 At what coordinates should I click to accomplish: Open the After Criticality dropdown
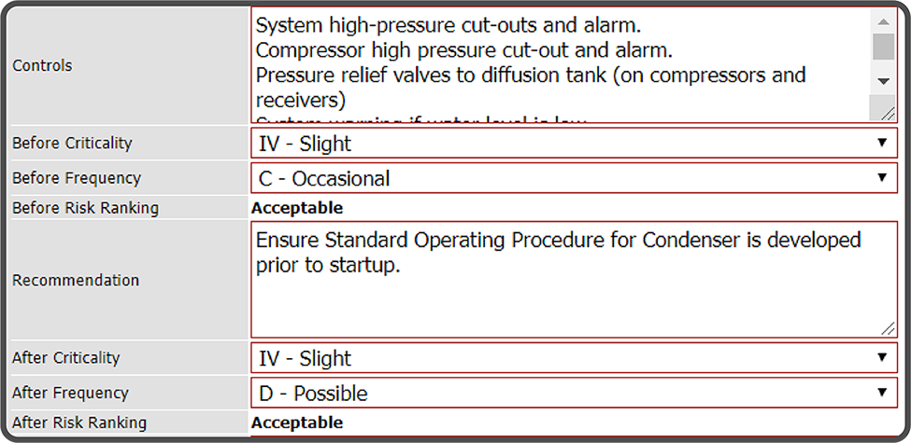coord(574,358)
